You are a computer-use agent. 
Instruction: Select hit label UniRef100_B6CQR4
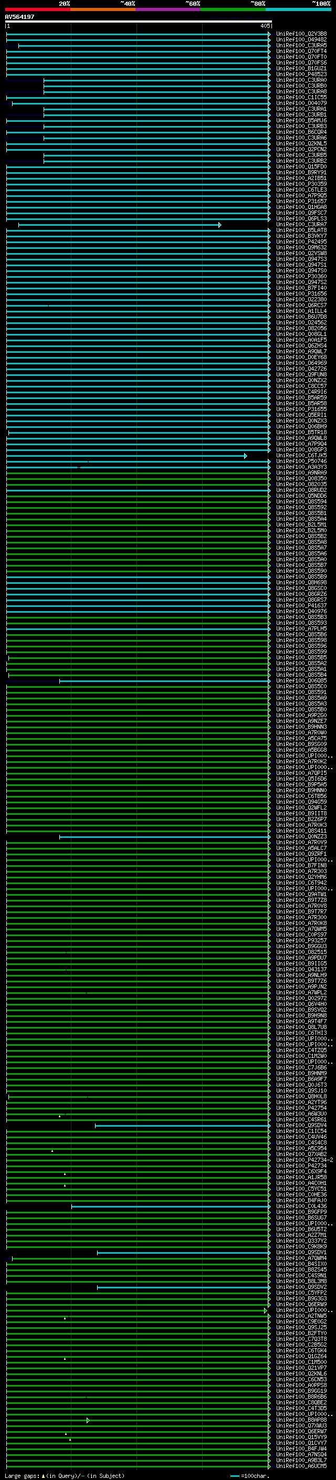[301, 132]
